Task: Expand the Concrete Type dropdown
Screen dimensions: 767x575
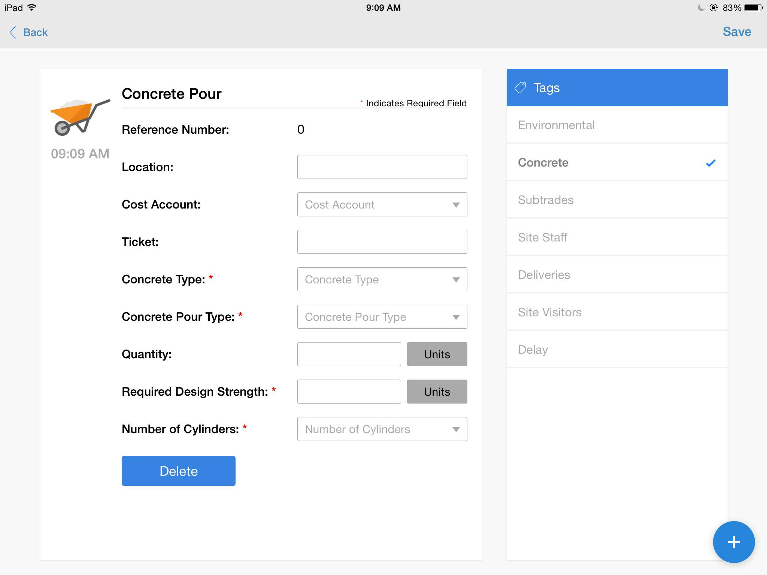Action: point(382,279)
